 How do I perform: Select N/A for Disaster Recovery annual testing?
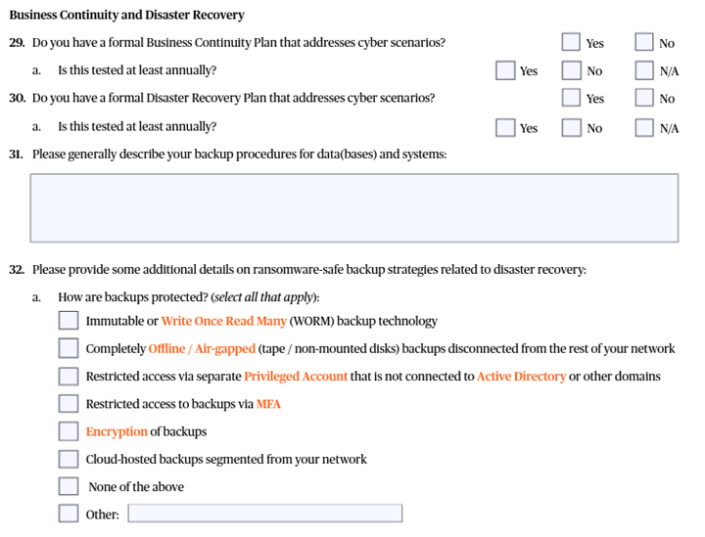coord(643,127)
